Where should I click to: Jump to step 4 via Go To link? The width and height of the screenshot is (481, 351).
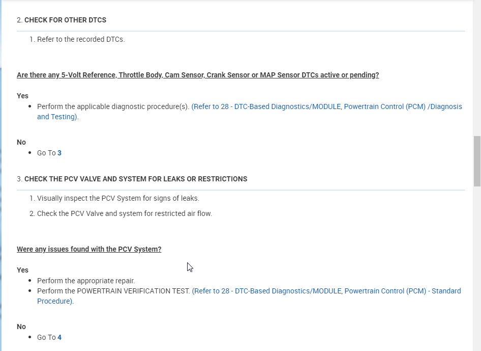(x=59, y=337)
